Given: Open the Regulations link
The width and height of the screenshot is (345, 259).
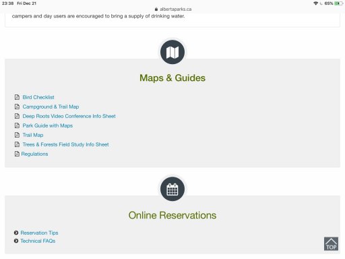Looking at the screenshot, I should point(34,154).
